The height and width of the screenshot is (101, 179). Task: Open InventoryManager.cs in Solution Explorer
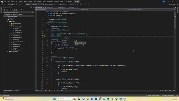point(18,41)
